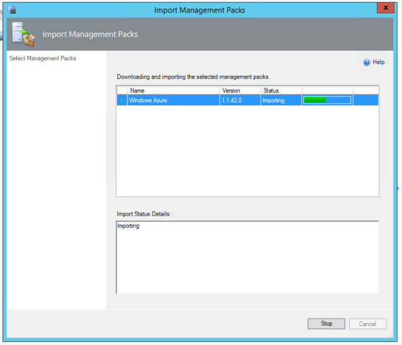Click the empty area of management pack list
Image resolution: width=402 pixels, height=345 pixels.
[x=247, y=151]
